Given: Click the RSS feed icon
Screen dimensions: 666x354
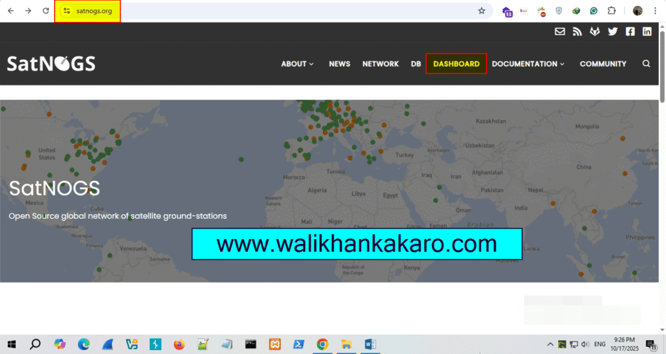Looking at the screenshot, I should point(577,31).
